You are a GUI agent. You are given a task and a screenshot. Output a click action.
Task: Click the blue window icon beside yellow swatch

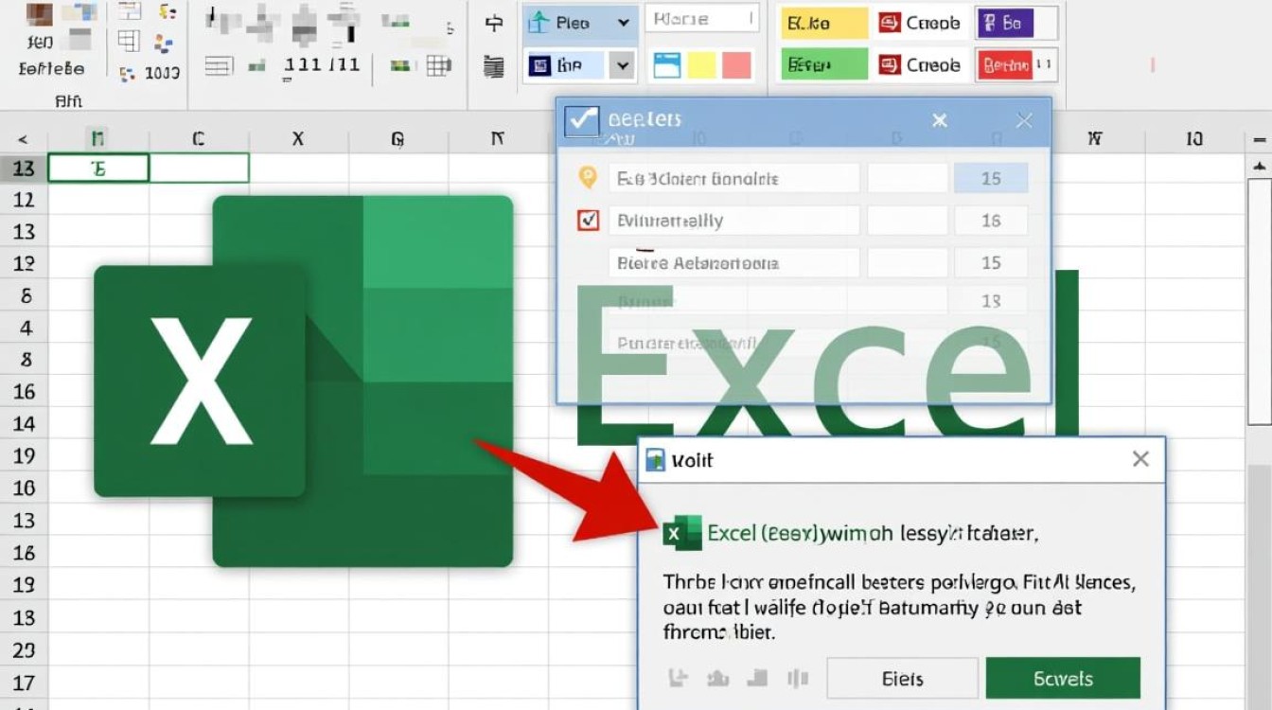click(667, 65)
